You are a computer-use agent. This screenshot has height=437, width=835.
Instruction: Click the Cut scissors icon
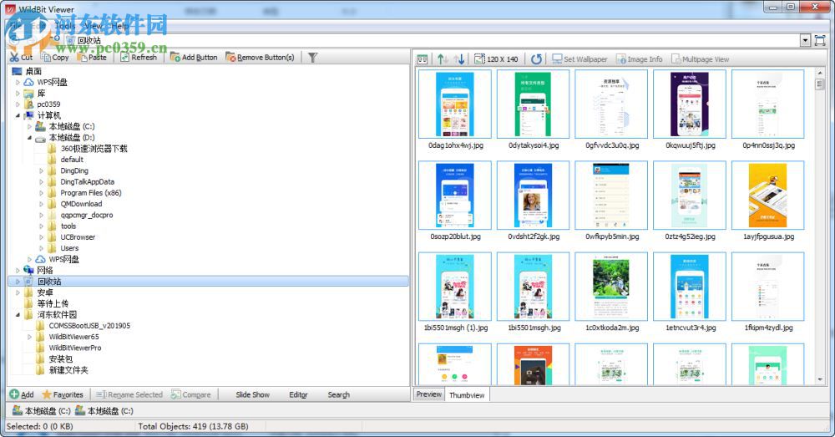click(x=14, y=57)
